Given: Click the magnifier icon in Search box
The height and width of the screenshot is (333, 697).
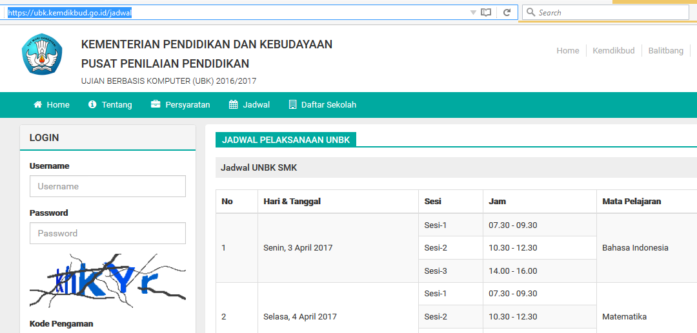Looking at the screenshot, I should click(530, 12).
